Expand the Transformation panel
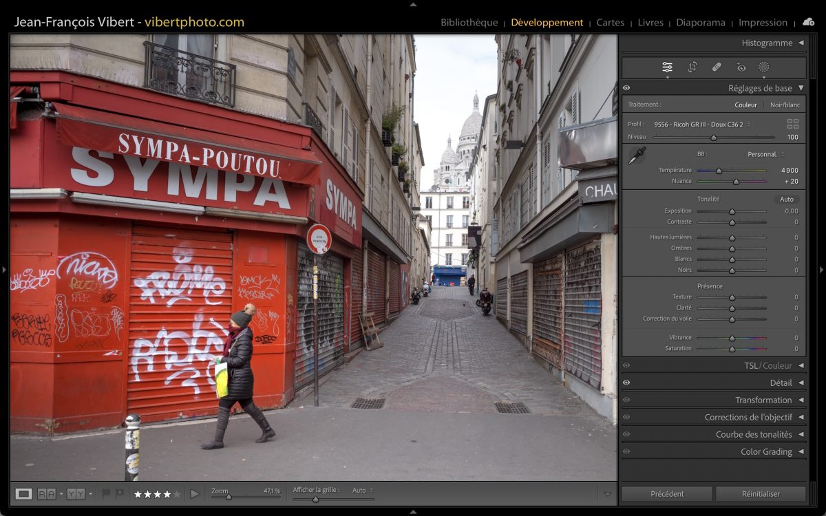Screen dimensions: 826x516 coord(801,400)
